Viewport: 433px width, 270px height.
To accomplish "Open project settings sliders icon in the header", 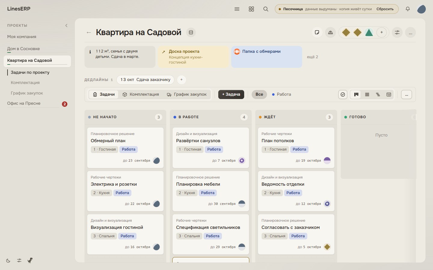I will 397,32.
